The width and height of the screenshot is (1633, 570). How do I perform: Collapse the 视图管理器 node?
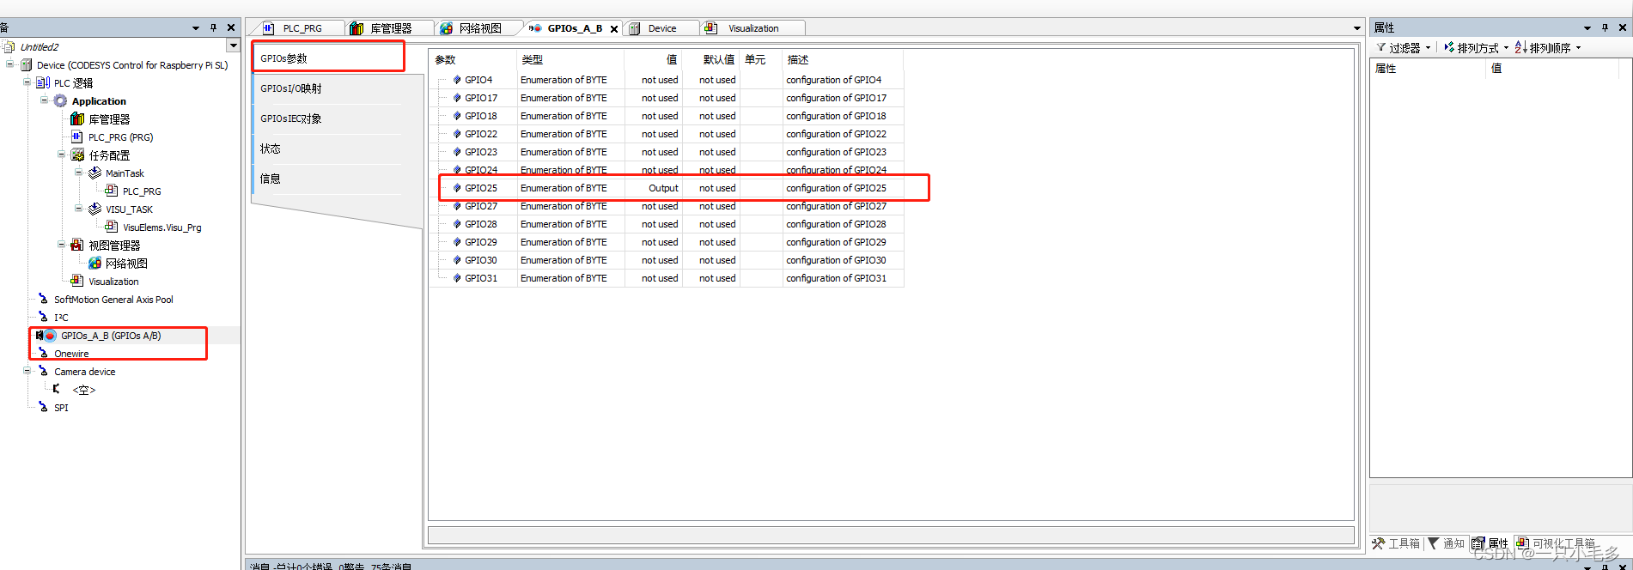tap(61, 244)
